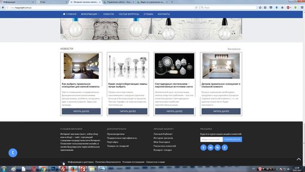Screen dimensions: 305x172
Task: Click ЧИТАТЬ ДАЛЕЕ under energy-saving lamps article
Action: pos(128,111)
